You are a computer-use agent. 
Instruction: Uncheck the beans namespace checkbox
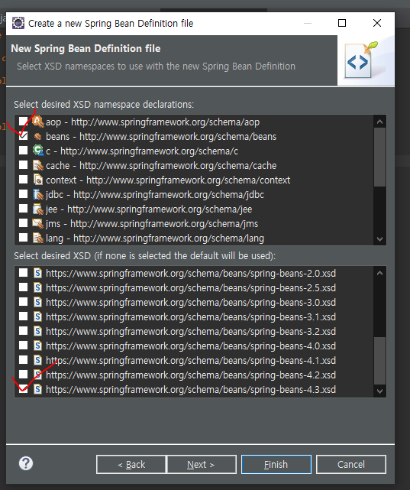(23, 136)
